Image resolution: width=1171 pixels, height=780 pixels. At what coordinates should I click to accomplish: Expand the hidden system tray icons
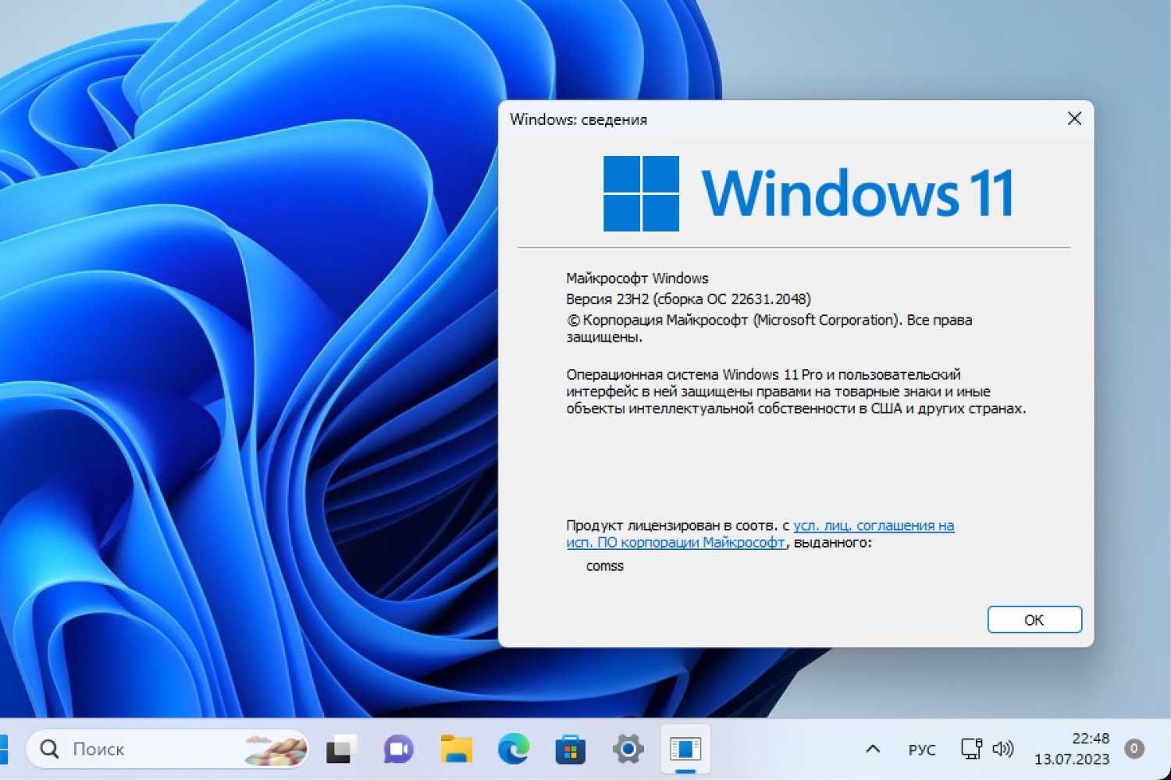pyautogui.click(x=872, y=749)
